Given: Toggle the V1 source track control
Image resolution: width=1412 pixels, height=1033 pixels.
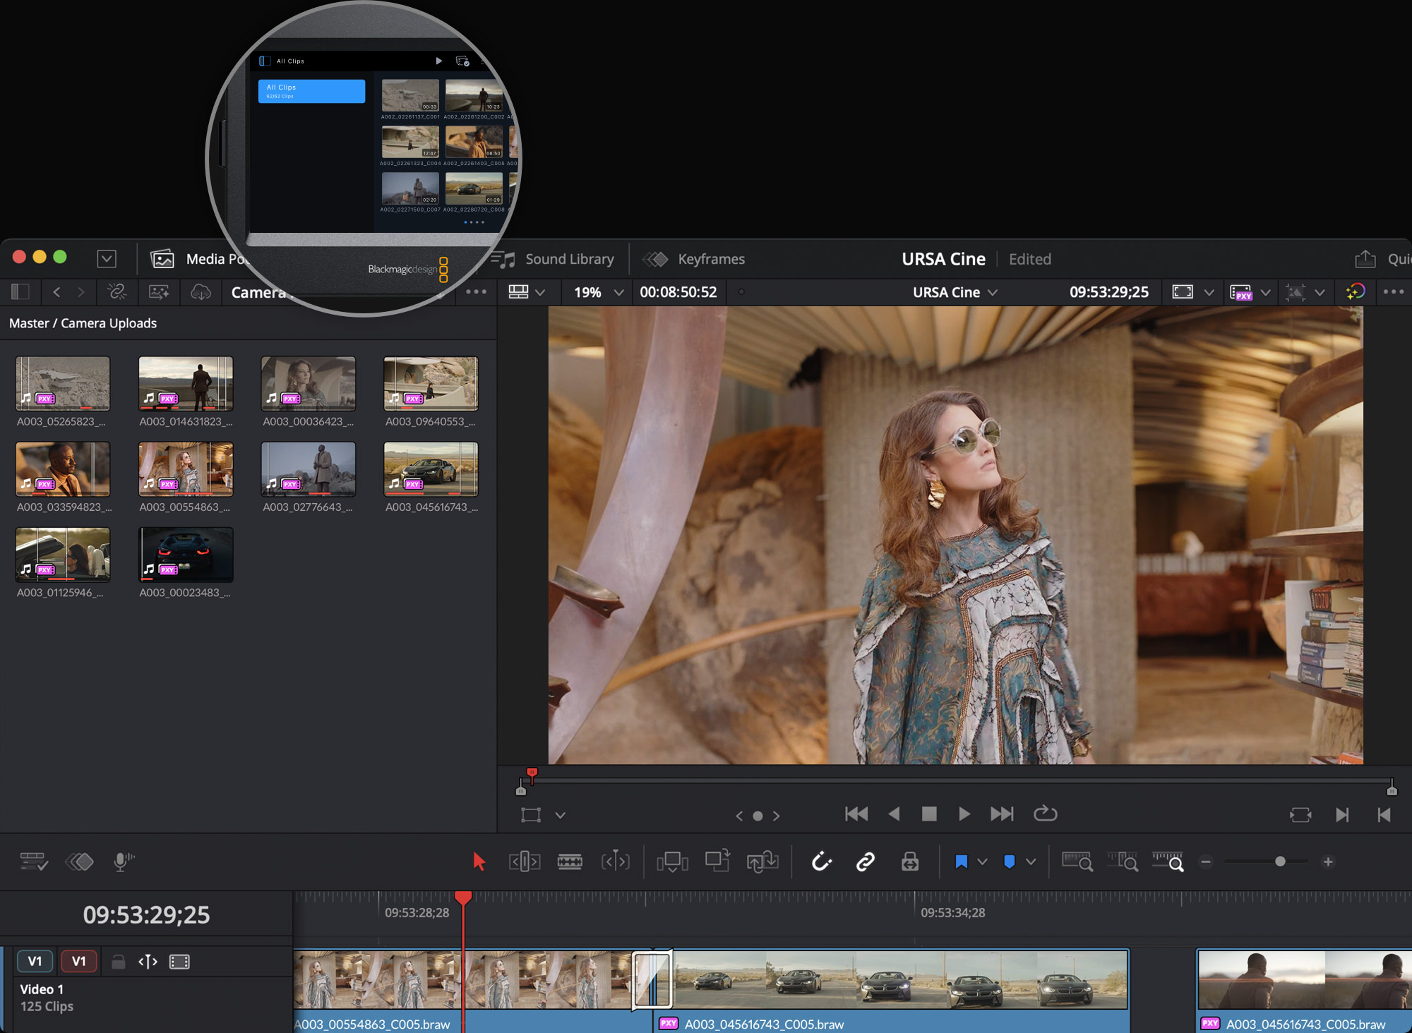Looking at the screenshot, I should [35, 961].
